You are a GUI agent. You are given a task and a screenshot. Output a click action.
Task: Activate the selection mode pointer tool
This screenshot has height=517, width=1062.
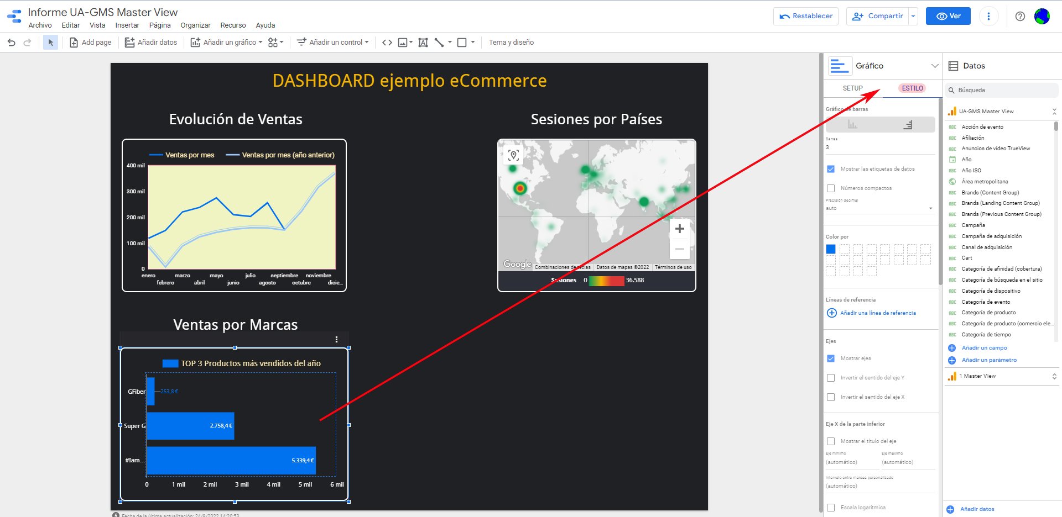(50, 43)
